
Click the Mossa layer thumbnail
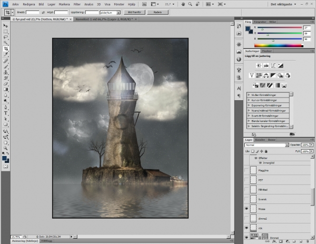point(253,209)
